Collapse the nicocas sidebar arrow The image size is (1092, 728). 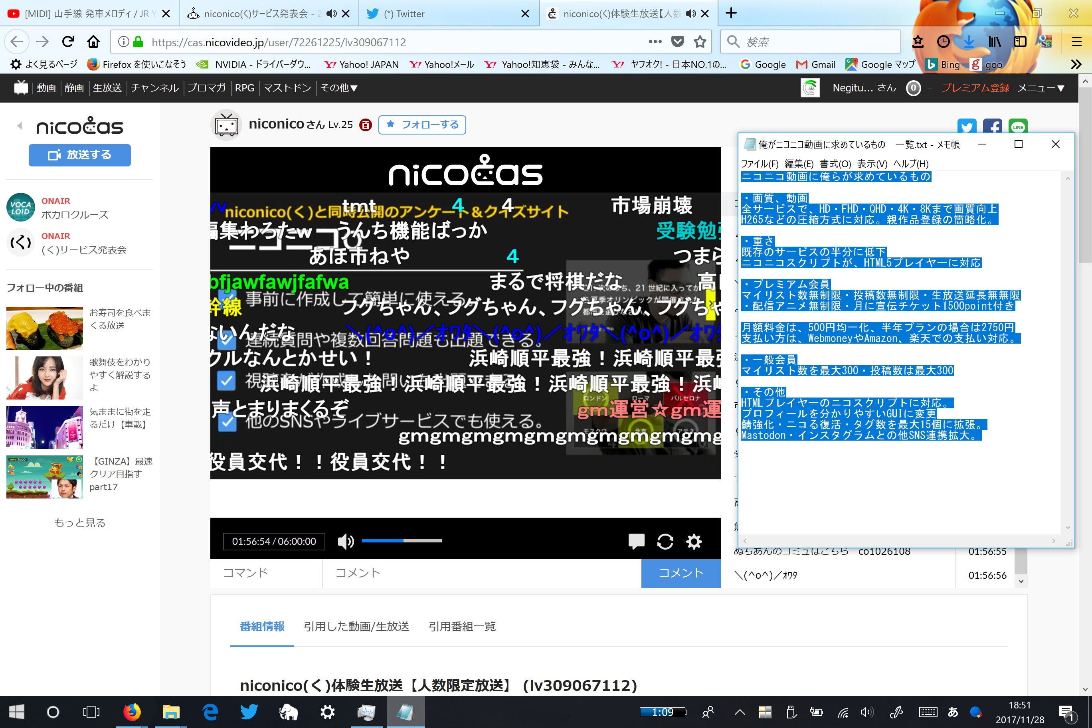coord(20,126)
